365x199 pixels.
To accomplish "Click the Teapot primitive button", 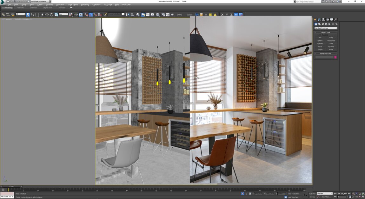I will tap(320, 49).
